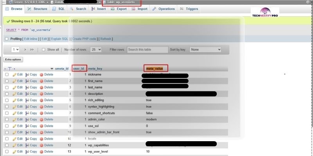The width and height of the screenshot is (313, 156).
Task: Select the 'modern' admin_color value cell
Action: coord(151,119)
